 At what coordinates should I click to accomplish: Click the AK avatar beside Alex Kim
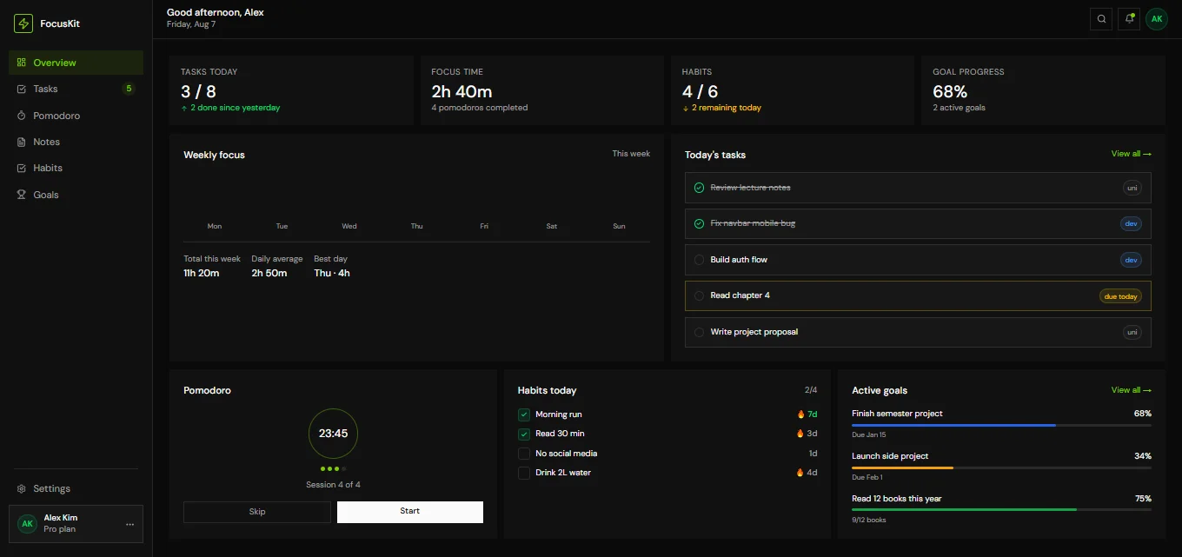27,523
